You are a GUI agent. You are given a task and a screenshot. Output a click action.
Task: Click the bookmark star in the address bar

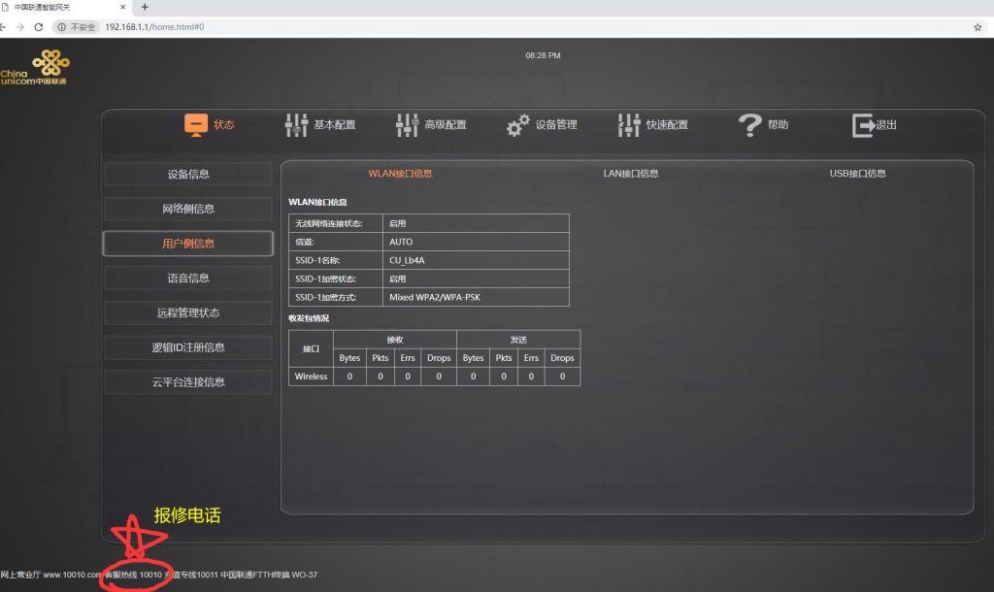click(977, 28)
